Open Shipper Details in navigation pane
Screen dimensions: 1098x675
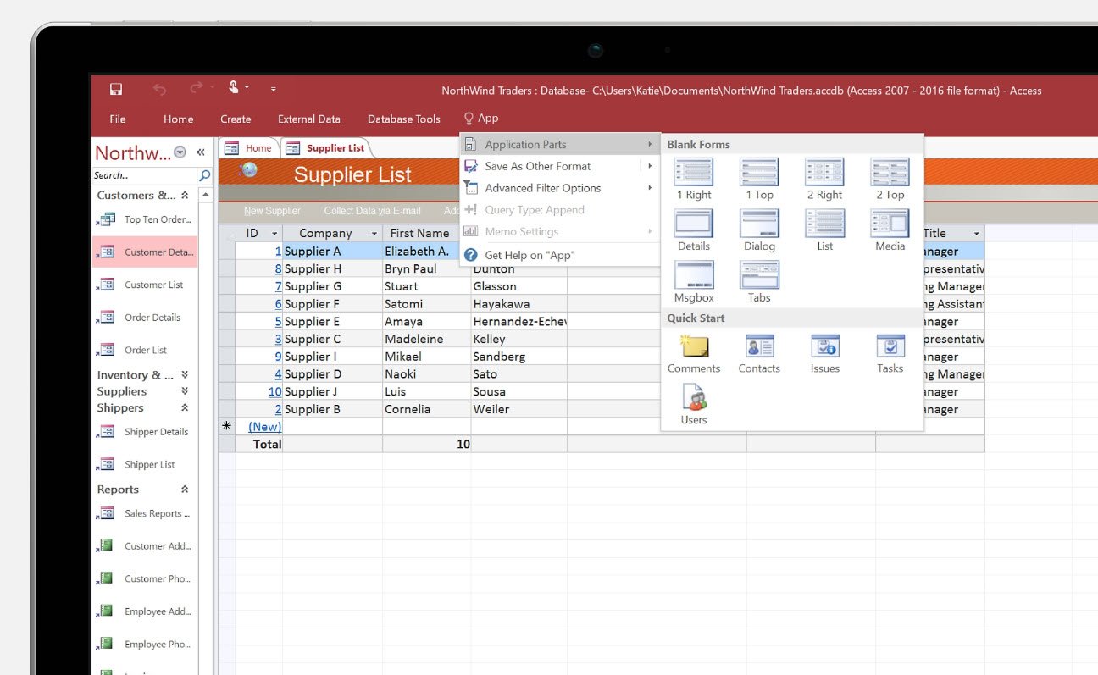coord(156,432)
